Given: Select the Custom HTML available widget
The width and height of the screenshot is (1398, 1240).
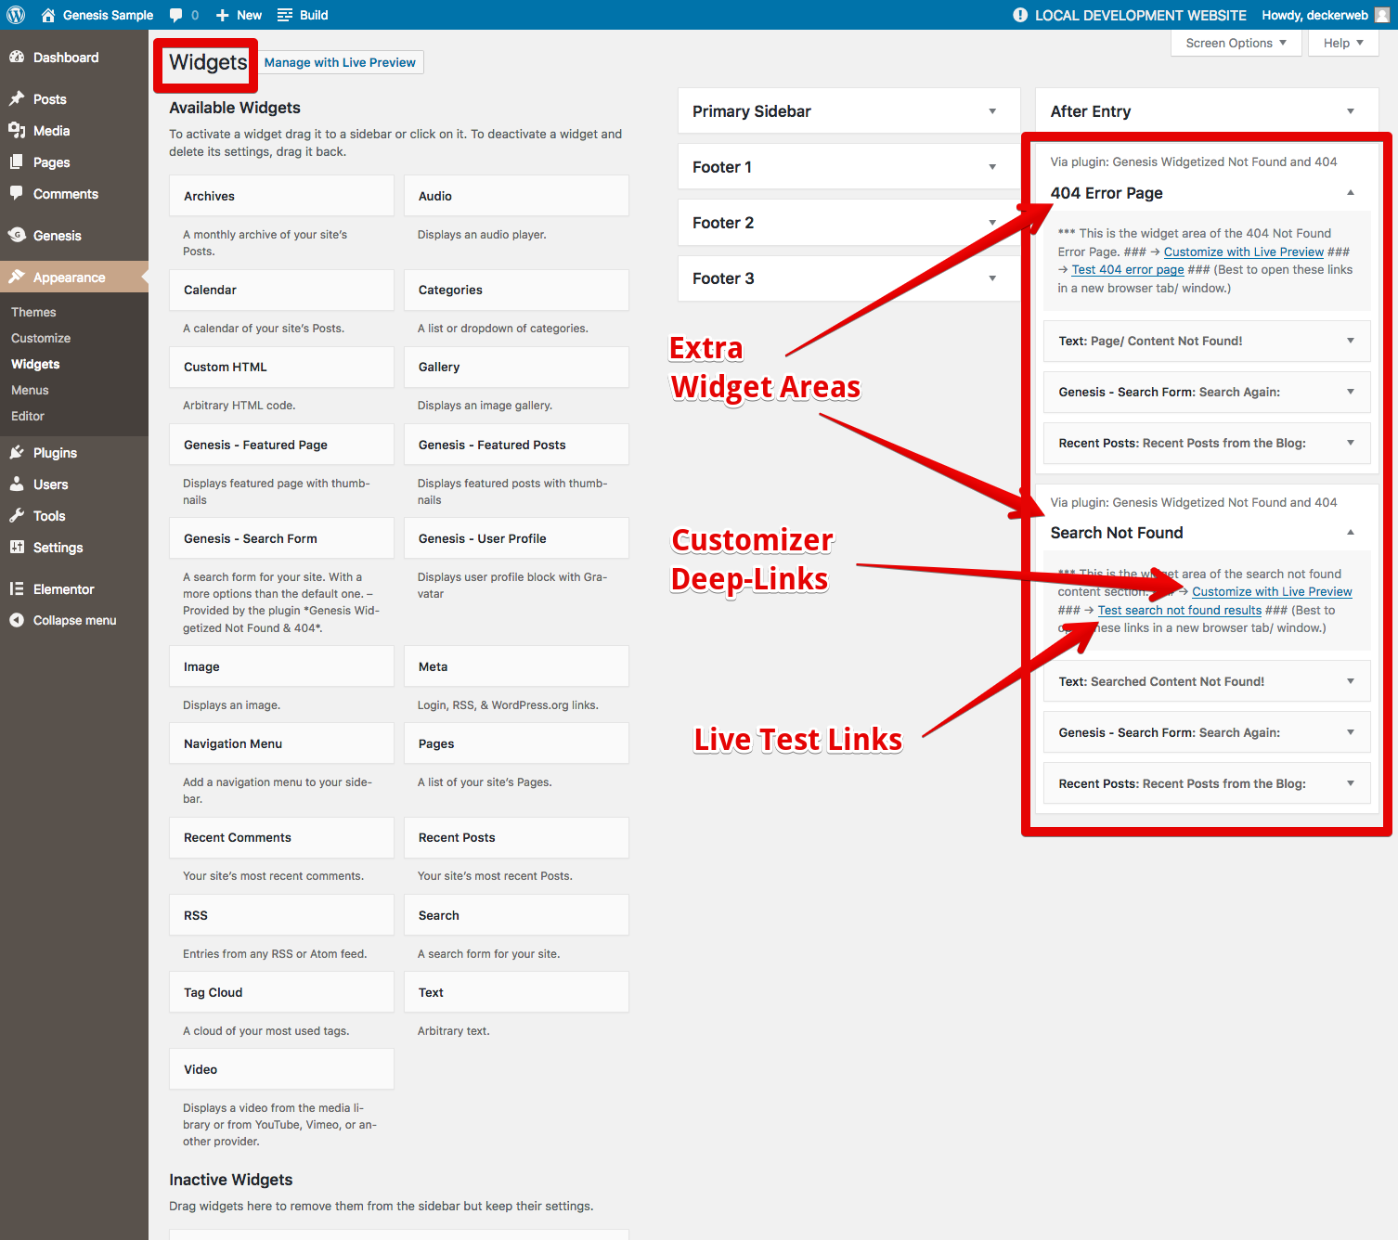Looking at the screenshot, I should point(281,367).
